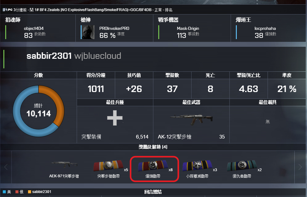The height and width of the screenshot is (197, 307).
Task: Open the object404 player profile
Action: coord(34,28)
